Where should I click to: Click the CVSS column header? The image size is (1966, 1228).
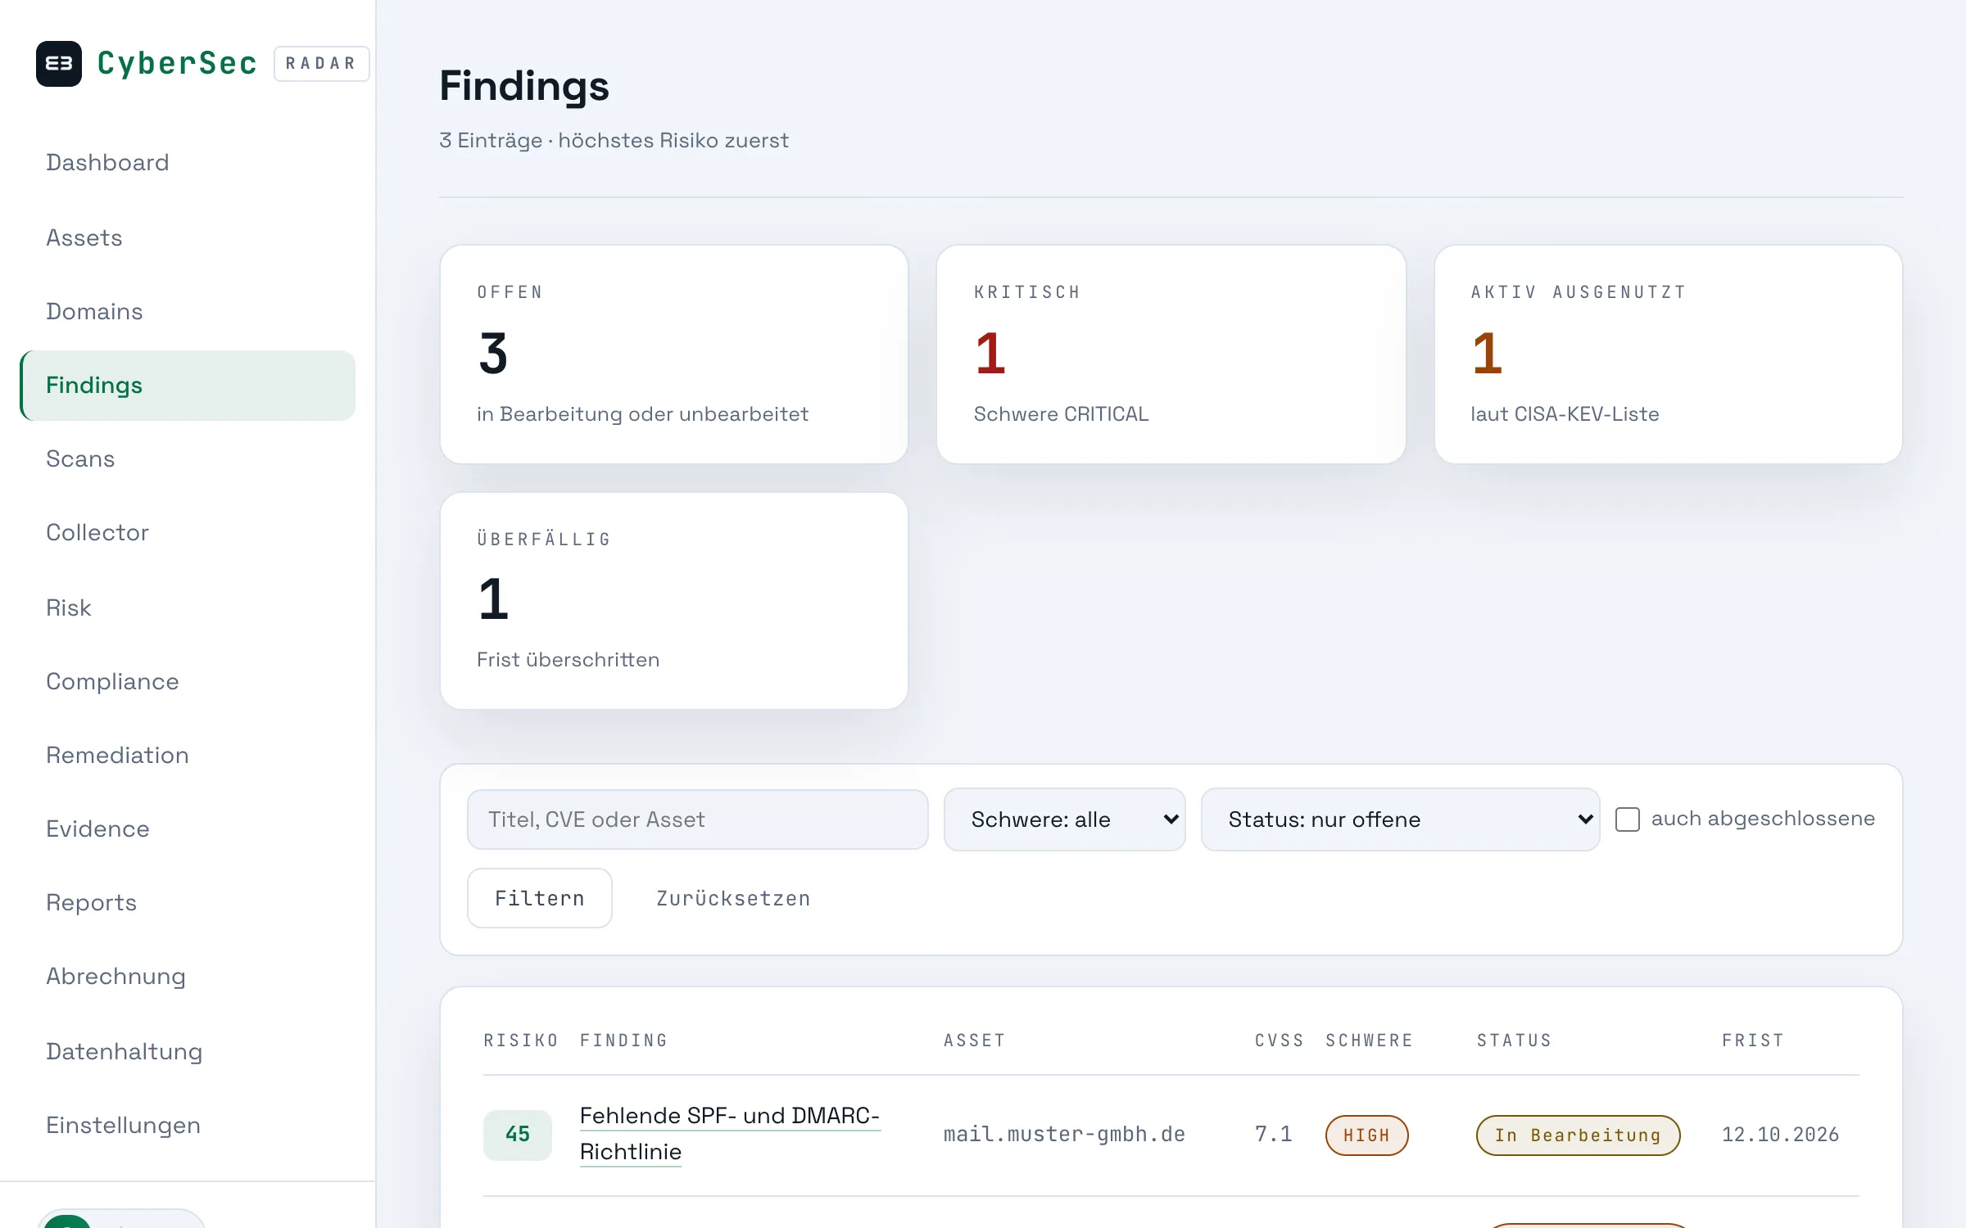pos(1280,1041)
